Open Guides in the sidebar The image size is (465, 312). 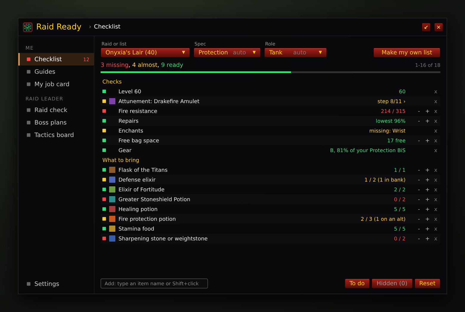click(x=56, y=72)
